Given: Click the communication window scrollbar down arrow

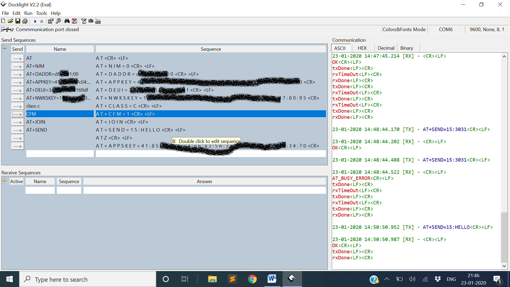Looking at the screenshot, I should 504,266.
